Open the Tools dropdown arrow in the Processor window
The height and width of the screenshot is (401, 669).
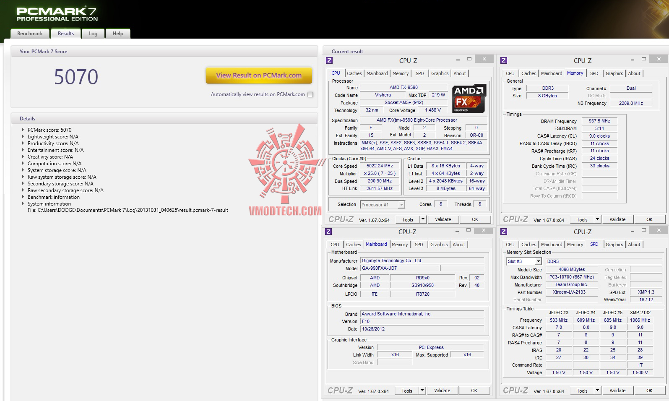coord(423,219)
